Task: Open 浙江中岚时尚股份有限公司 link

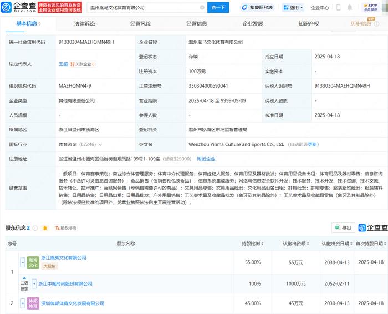Action: (x=65, y=284)
